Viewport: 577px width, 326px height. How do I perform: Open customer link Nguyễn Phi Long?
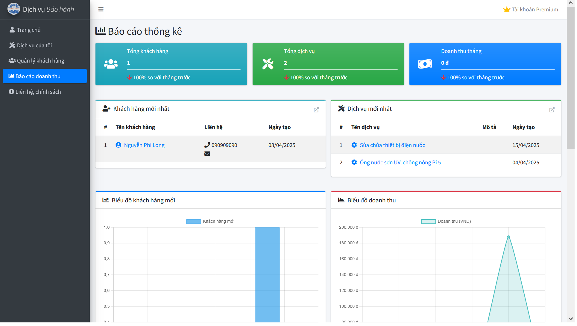tap(144, 145)
